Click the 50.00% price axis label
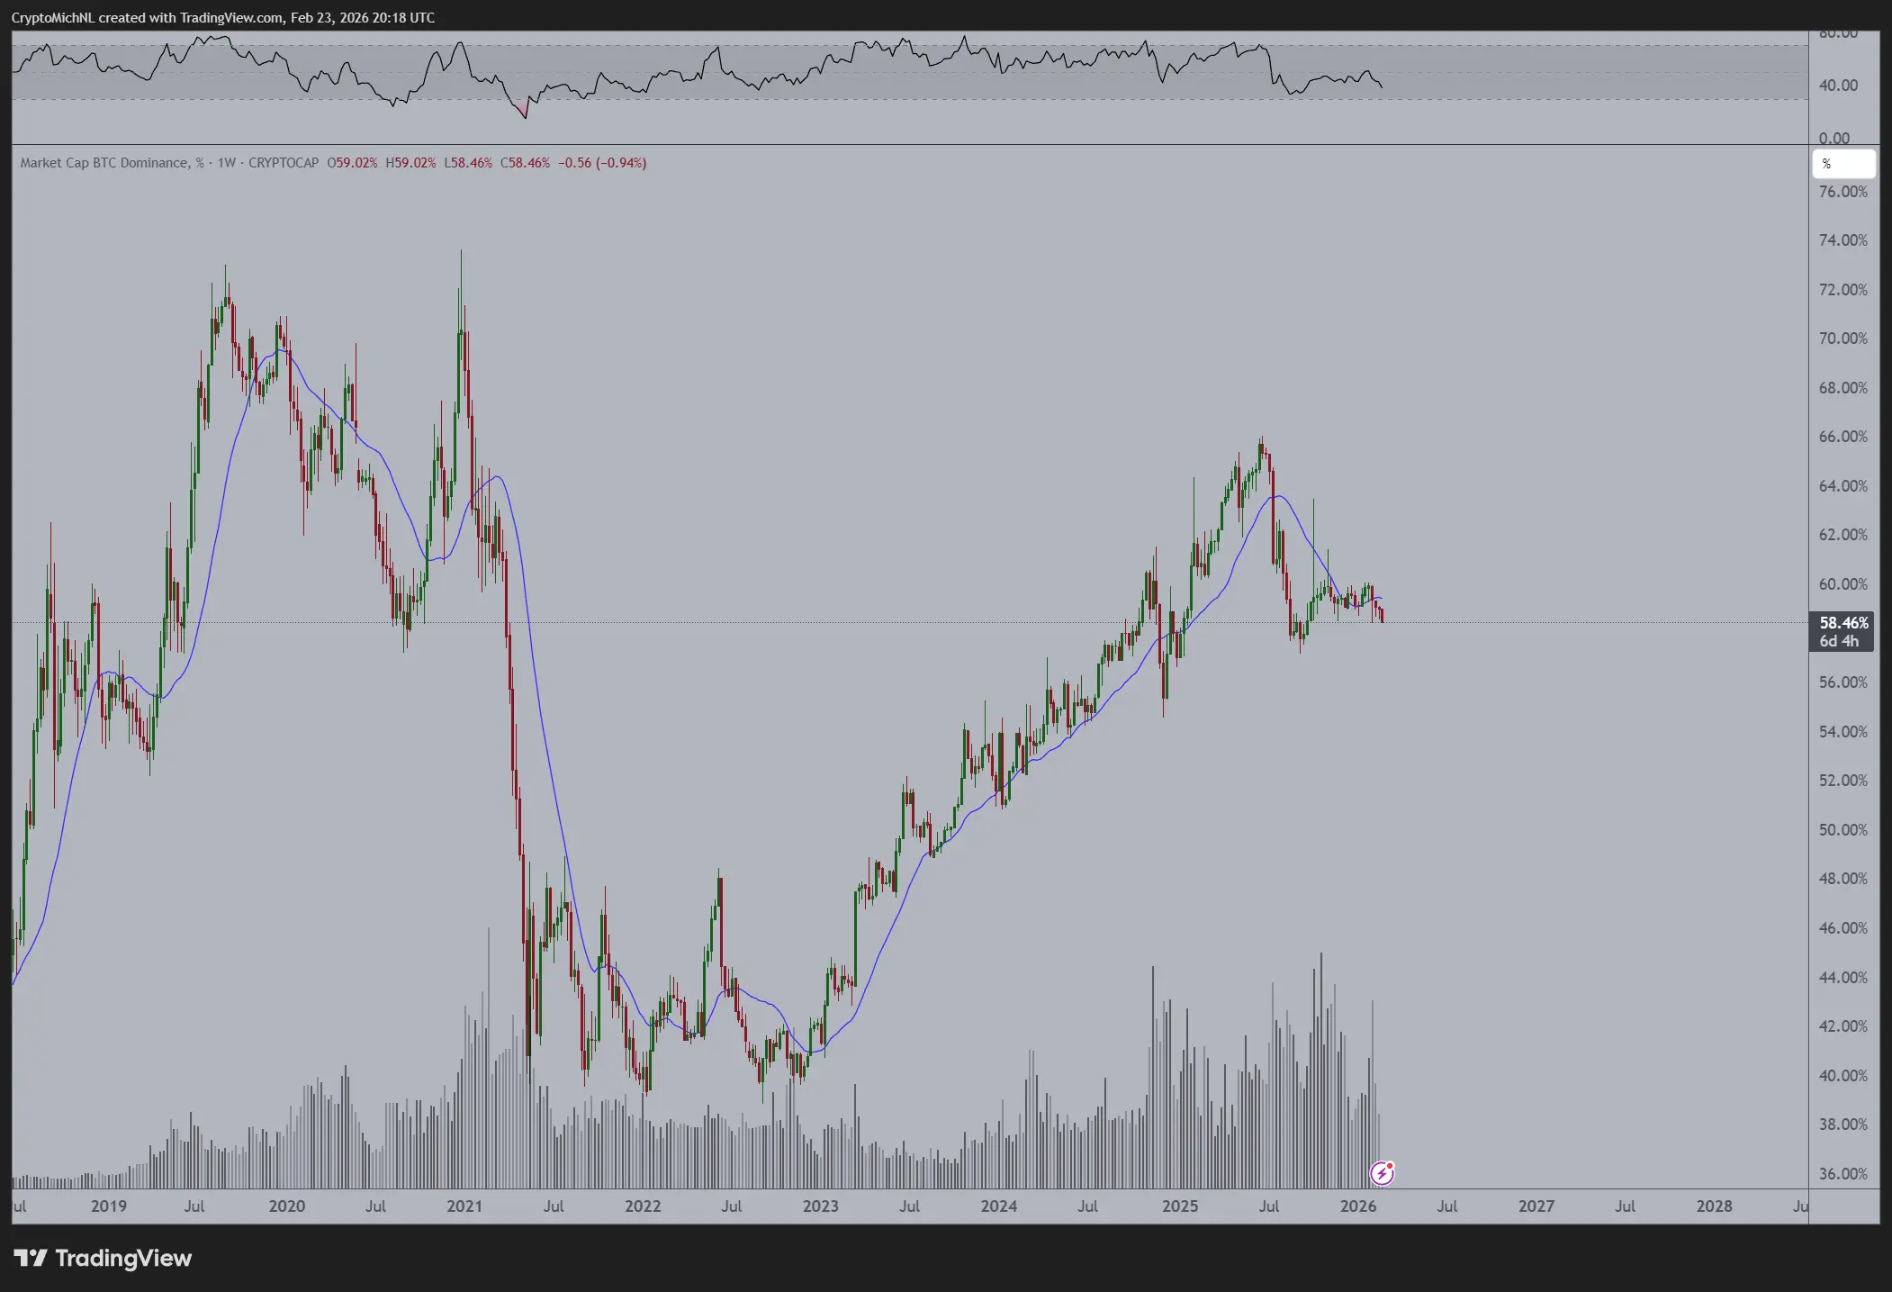Image resolution: width=1892 pixels, height=1292 pixels. (x=1842, y=830)
